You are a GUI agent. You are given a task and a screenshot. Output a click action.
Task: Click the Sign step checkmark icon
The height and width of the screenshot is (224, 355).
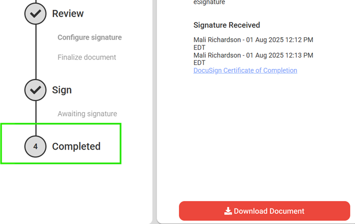point(35,90)
